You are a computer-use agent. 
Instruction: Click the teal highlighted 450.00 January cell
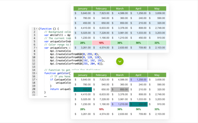coord(83,90)
